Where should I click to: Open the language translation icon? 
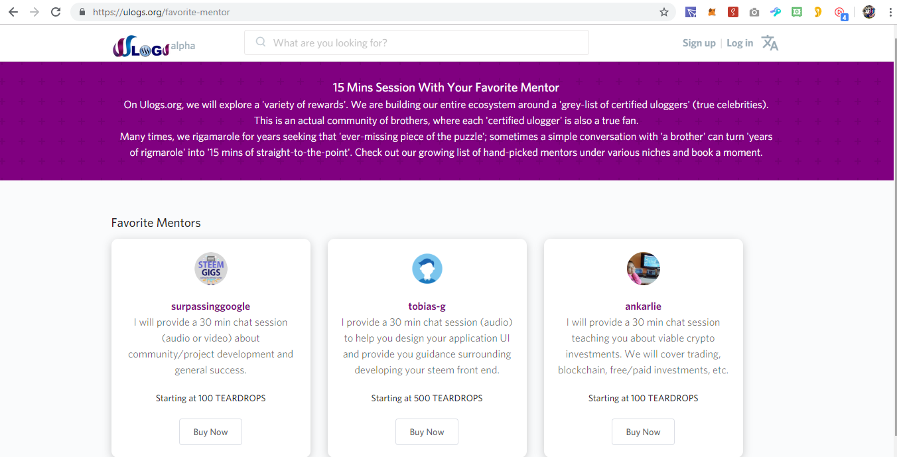770,43
